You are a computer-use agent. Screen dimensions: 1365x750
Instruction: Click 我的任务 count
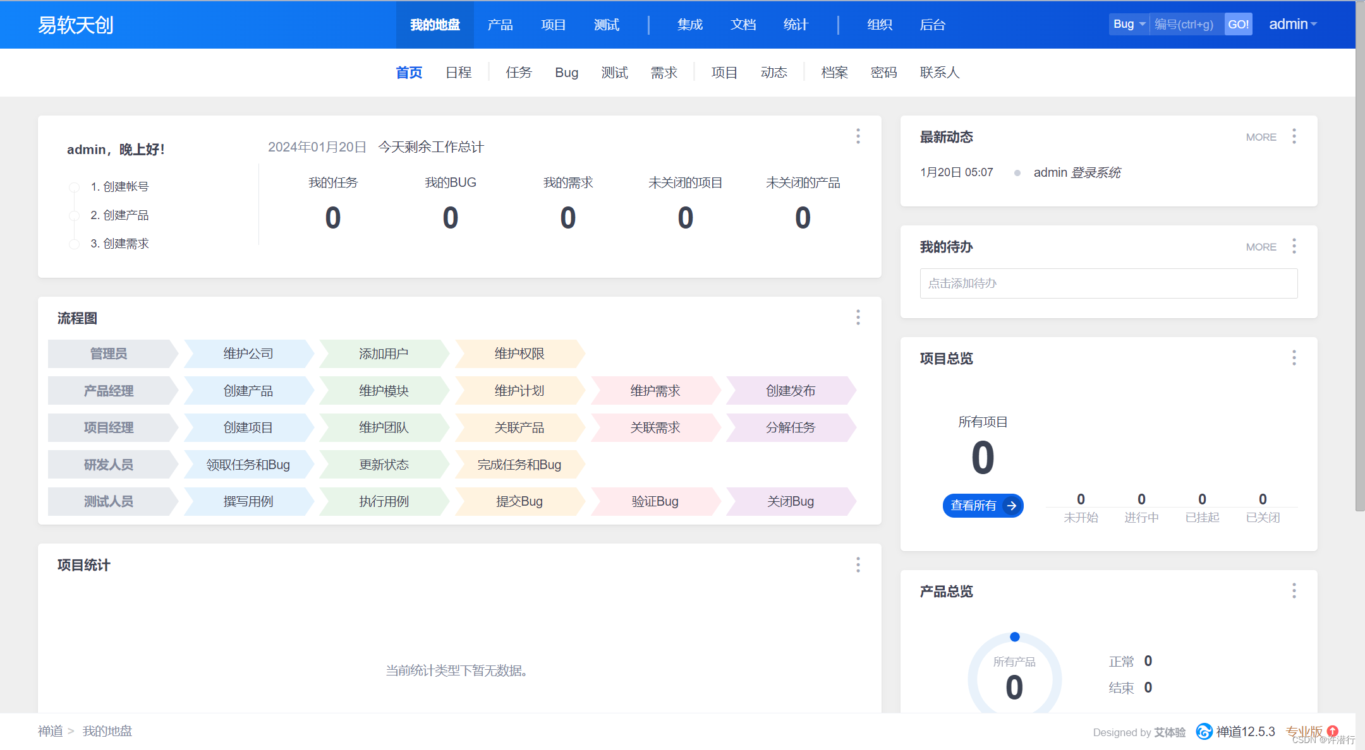[x=332, y=218]
